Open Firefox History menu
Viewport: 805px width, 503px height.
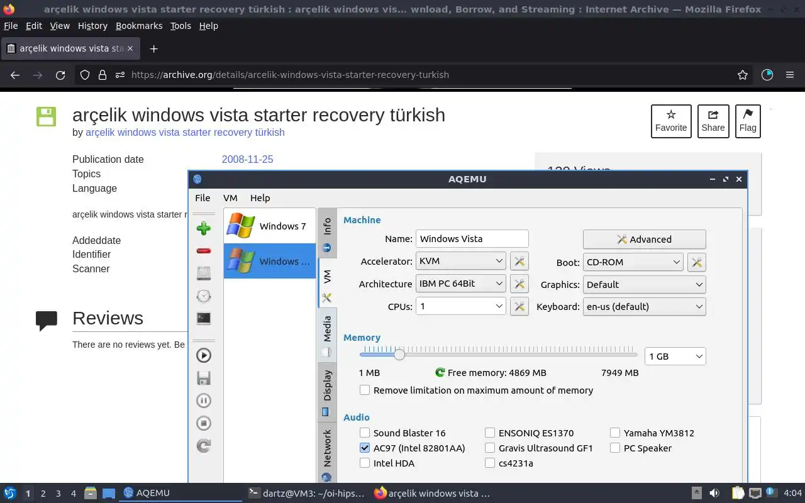point(92,26)
